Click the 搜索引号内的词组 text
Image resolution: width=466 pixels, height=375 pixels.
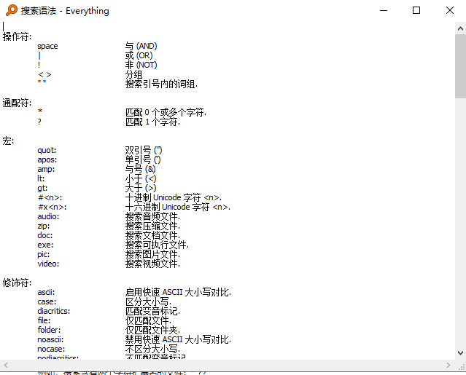tap(161, 84)
